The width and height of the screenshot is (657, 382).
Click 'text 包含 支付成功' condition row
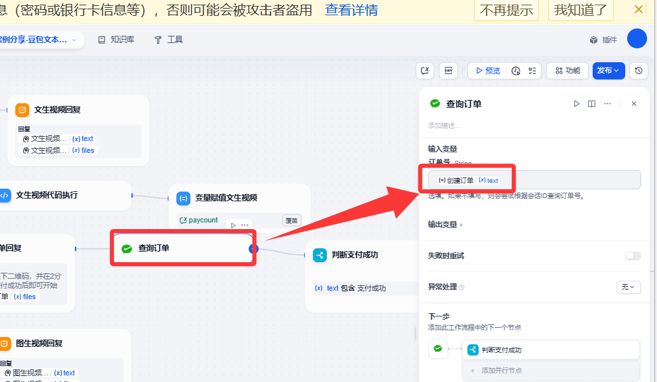pos(365,288)
